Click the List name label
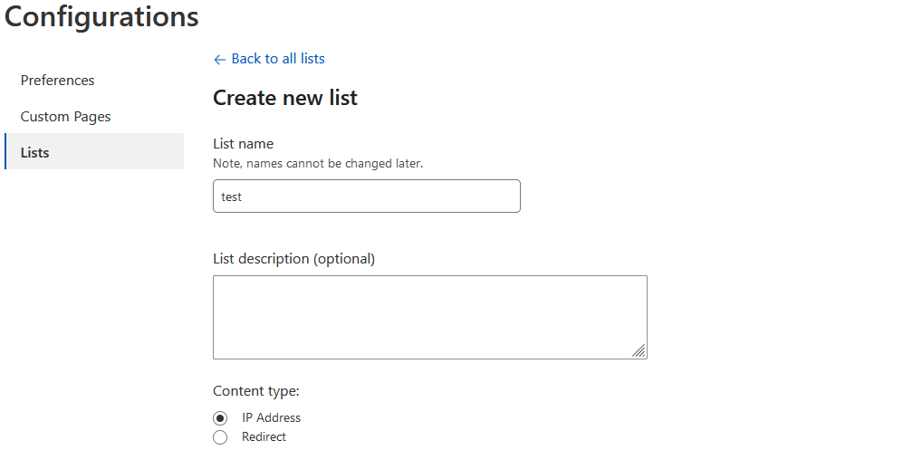 click(x=243, y=144)
